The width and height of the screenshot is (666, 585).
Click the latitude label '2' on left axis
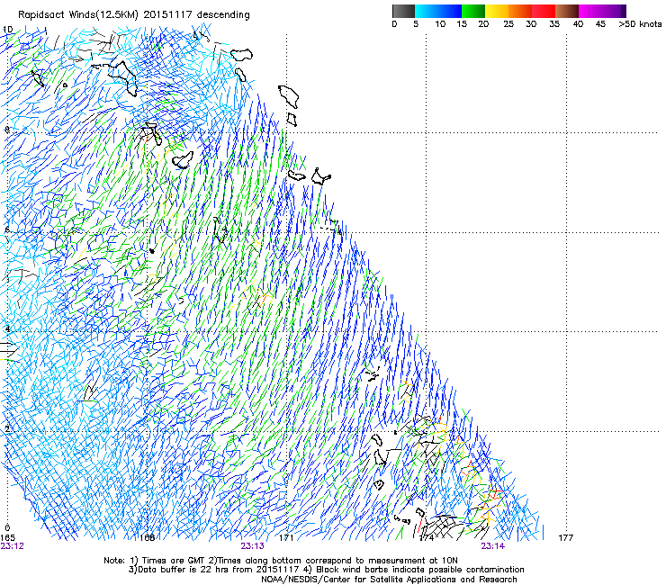(x=7, y=429)
